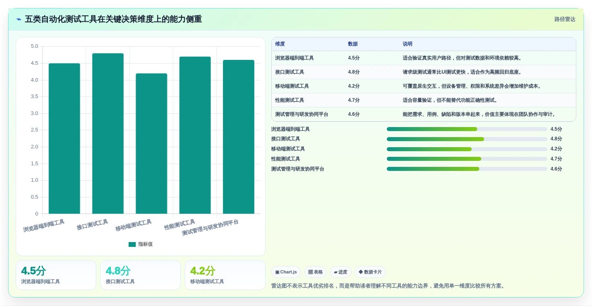
Task: Click the 接口测试工具 cell in the table
Action: 290,72
